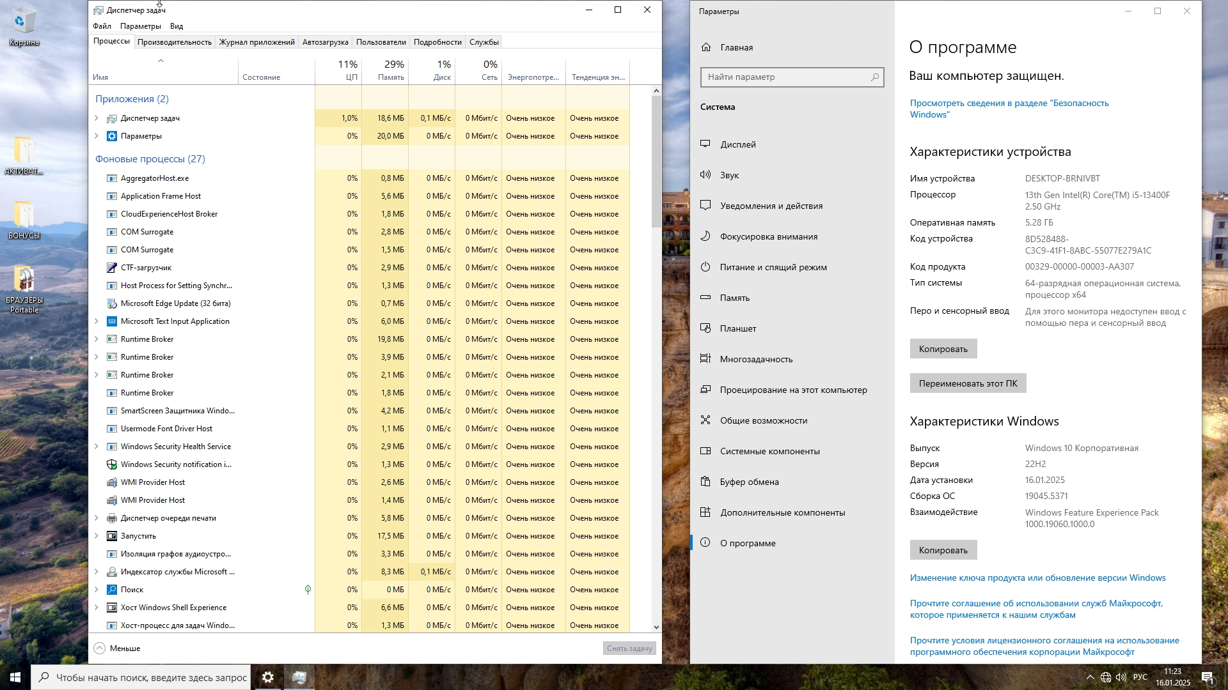Click the Display monitor icon in Settings sidebar

[705, 144]
